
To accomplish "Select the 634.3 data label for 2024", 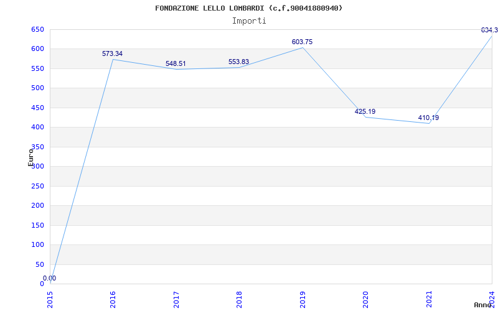I will [489, 30].
